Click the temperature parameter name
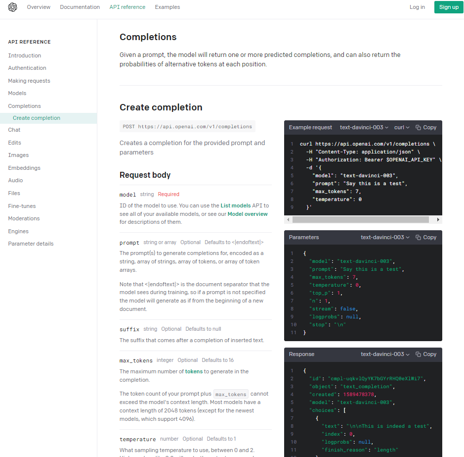464x457 pixels. coord(137,439)
